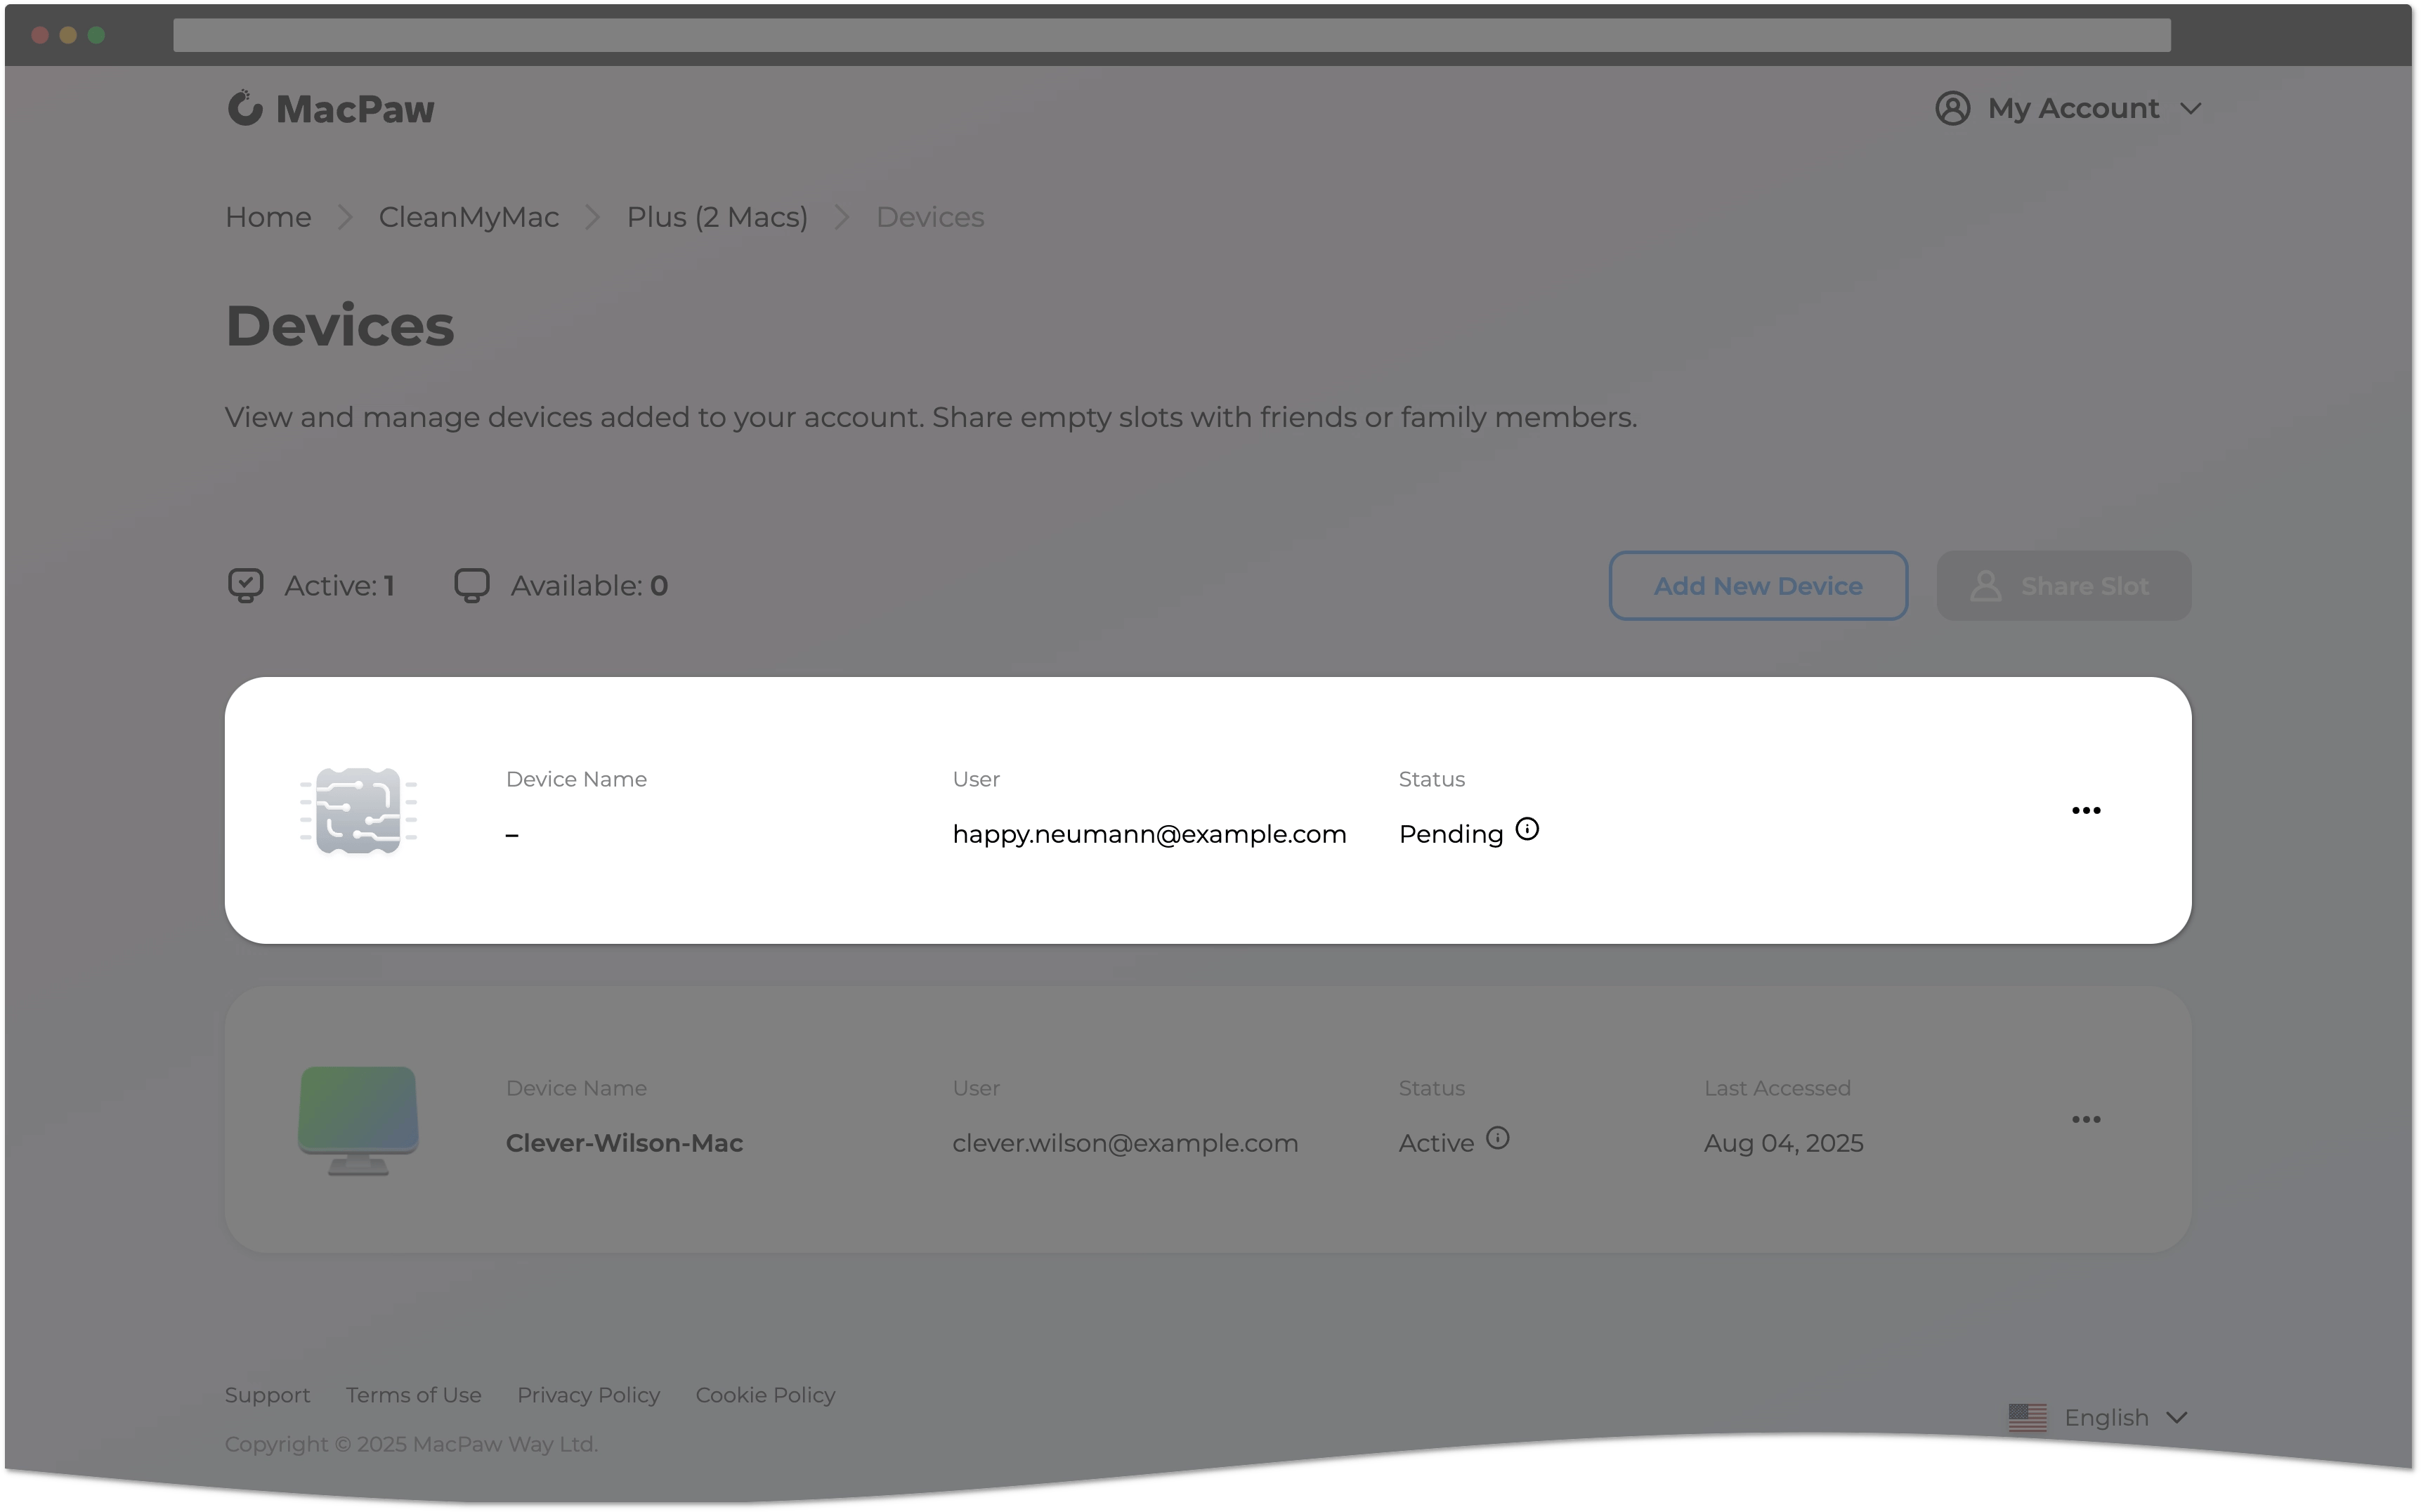
Task: Open the My Account menu
Action: [x=2068, y=108]
